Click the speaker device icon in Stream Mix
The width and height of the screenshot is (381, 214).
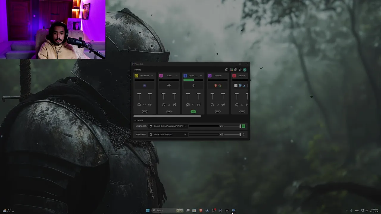pos(151,135)
